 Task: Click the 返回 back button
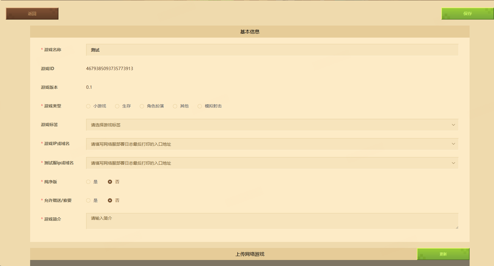tap(32, 14)
